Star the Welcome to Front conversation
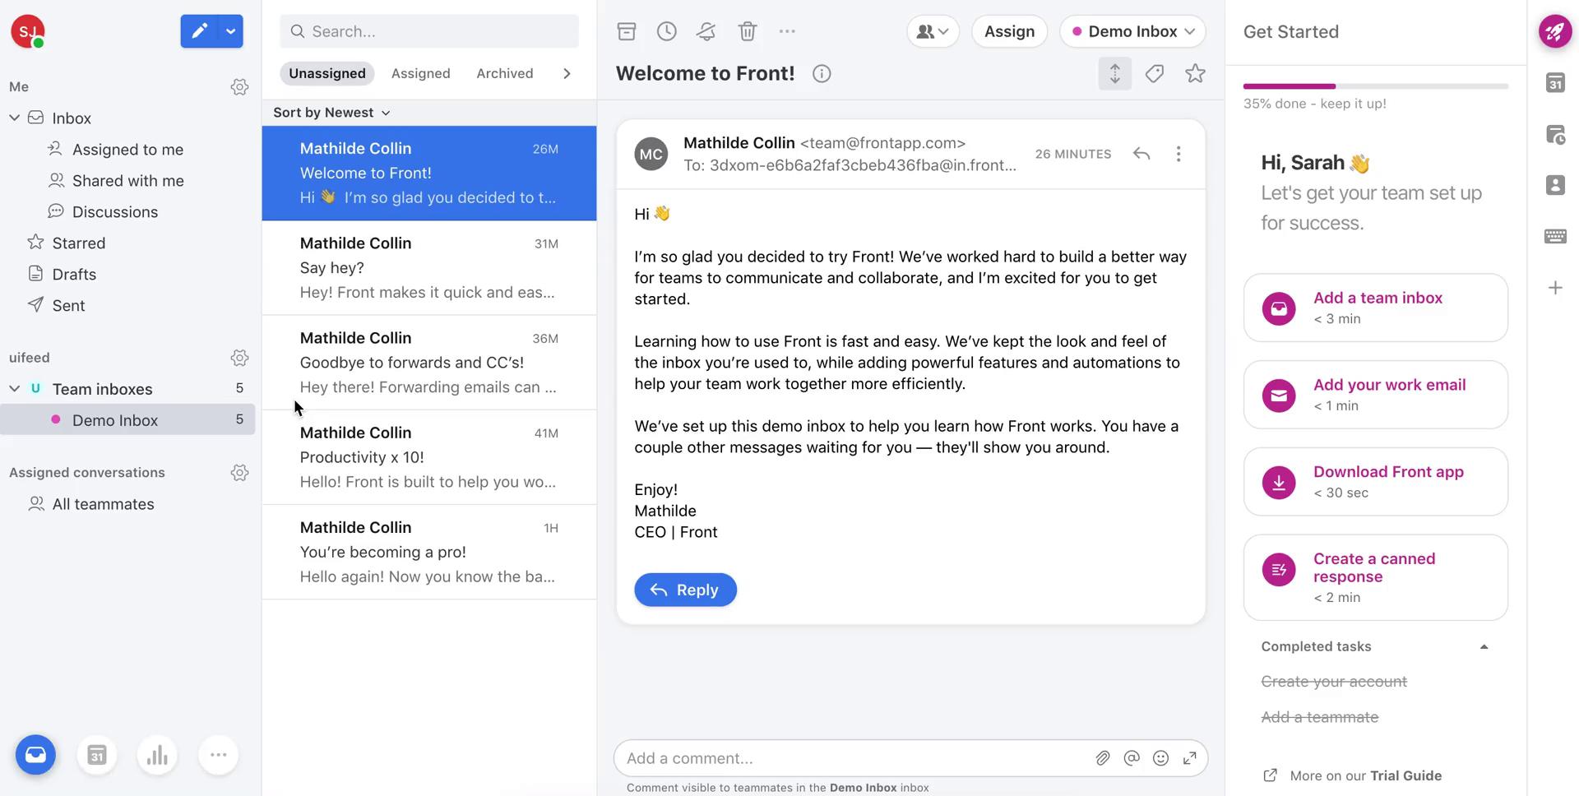 (x=1195, y=74)
